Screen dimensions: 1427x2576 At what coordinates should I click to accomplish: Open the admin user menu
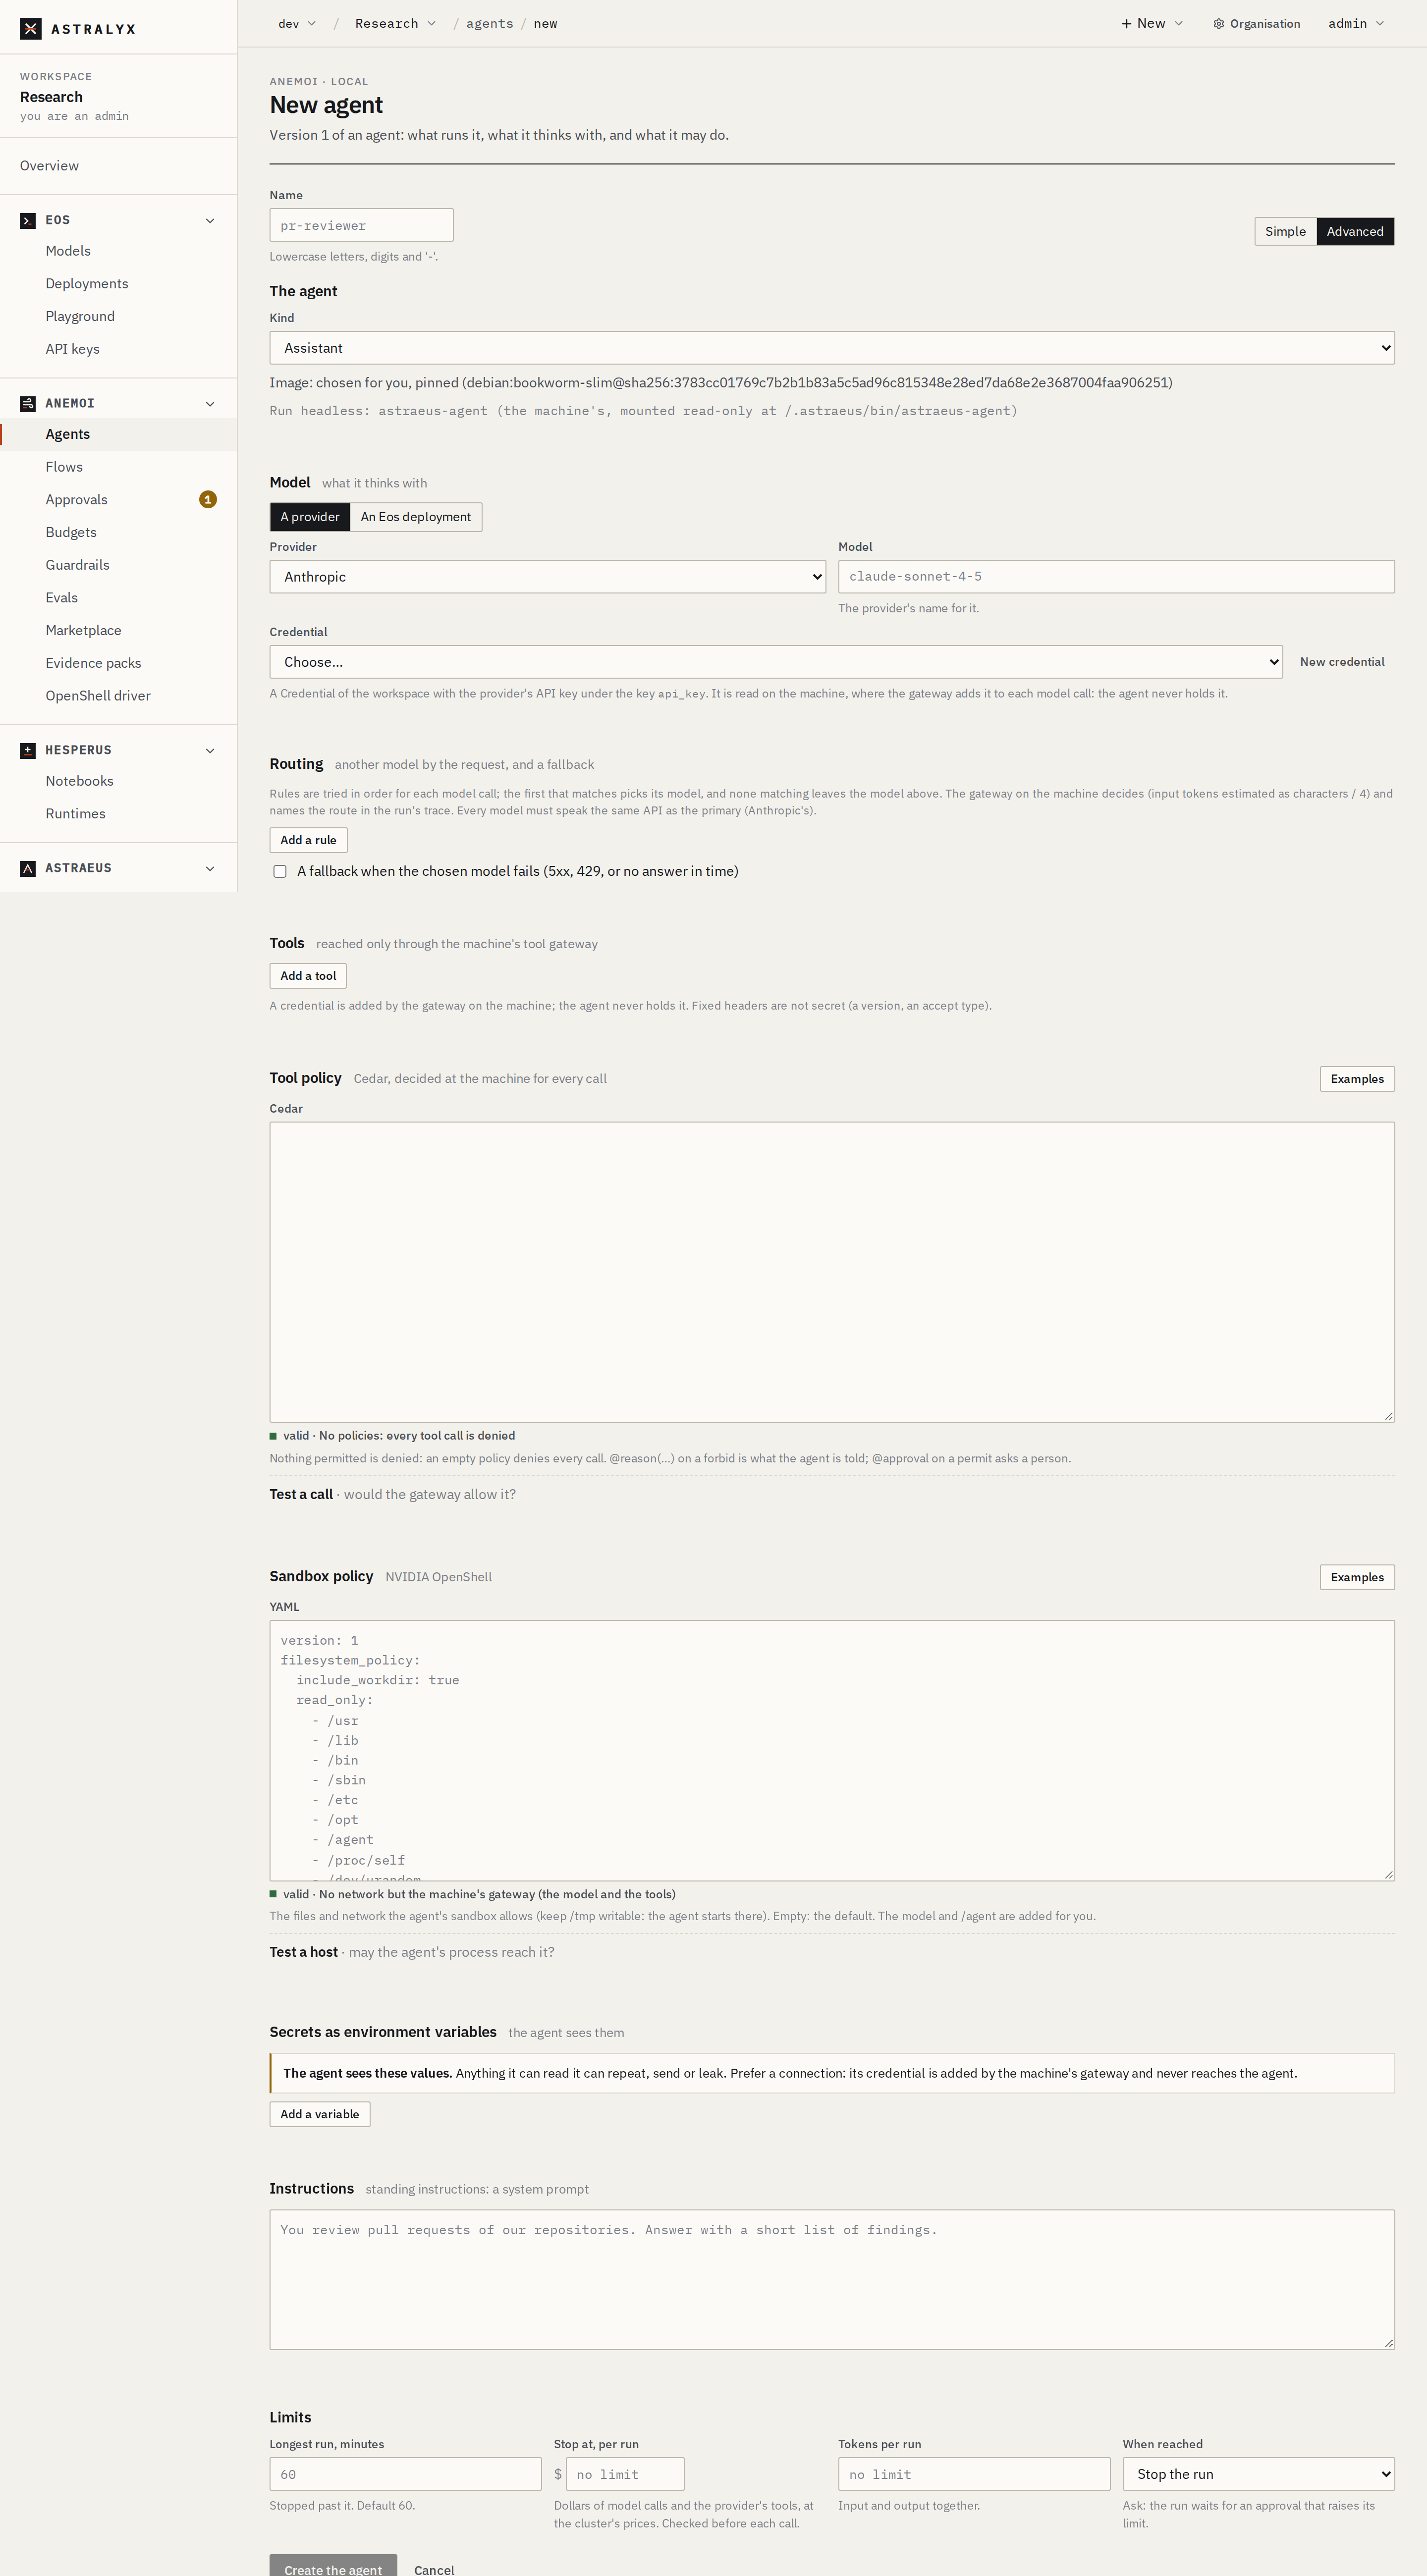1356,24
